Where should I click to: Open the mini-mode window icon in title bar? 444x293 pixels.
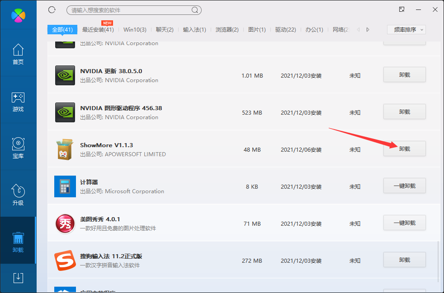(x=401, y=9)
